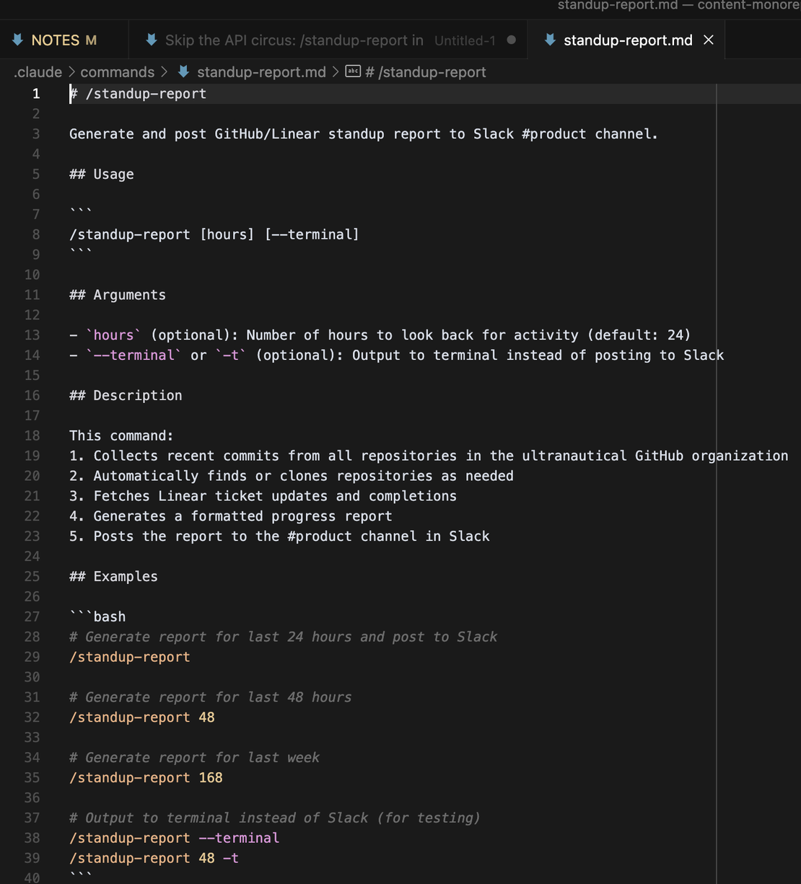
Task: Place cursor in '# /standup-report' heading
Action: pyautogui.click(x=138, y=94)
